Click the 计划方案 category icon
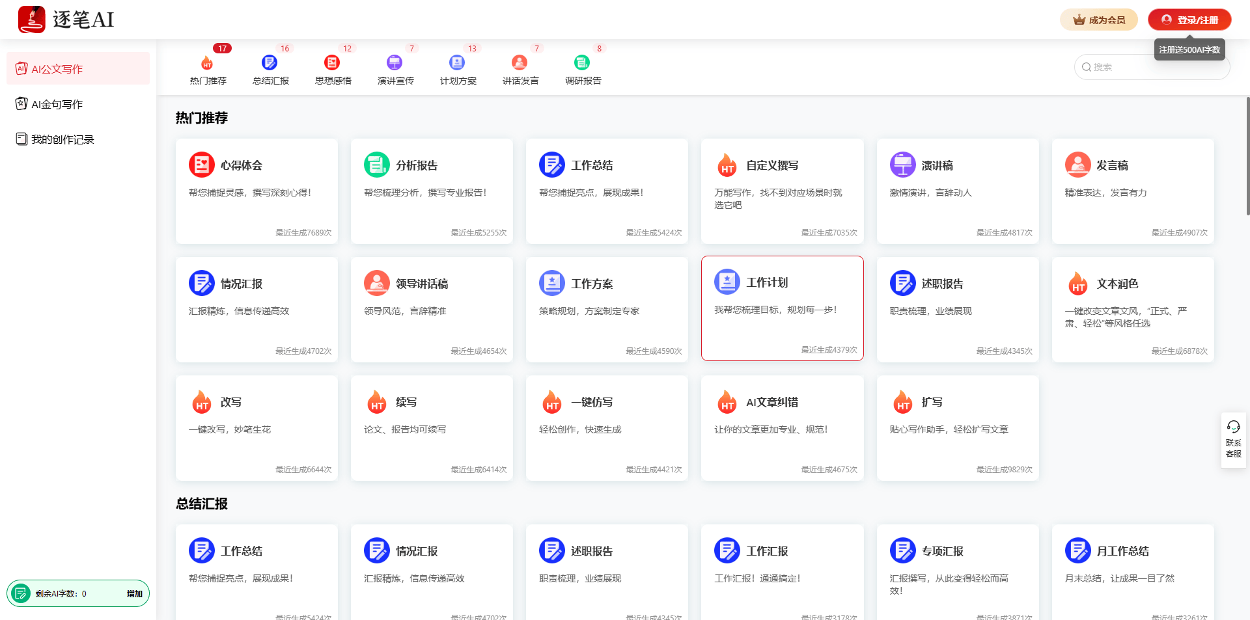The width and height of the screenshot is (1250, 620). point(457,63)
